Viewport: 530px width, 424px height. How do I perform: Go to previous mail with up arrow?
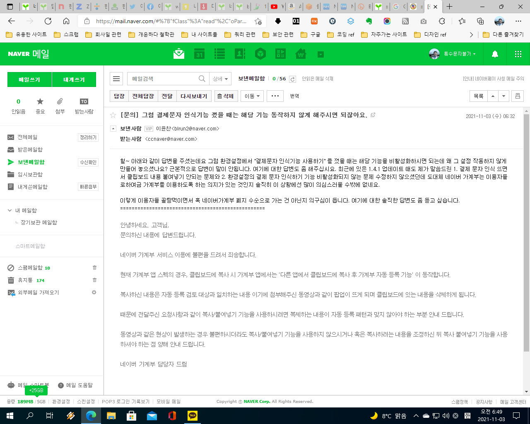(x=493, y=96)
